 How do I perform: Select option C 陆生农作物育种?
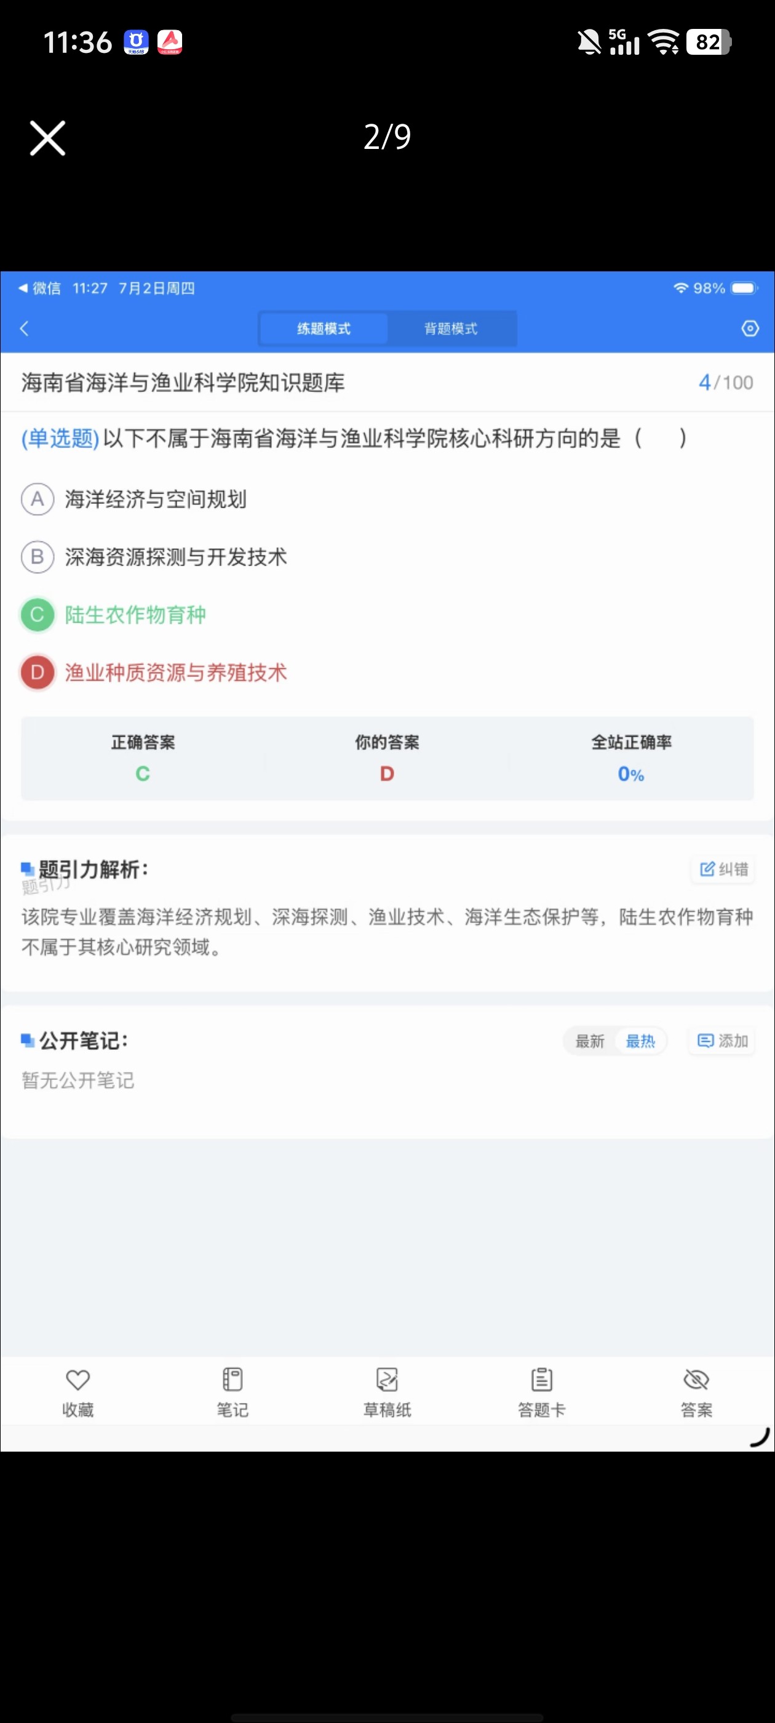113,615
